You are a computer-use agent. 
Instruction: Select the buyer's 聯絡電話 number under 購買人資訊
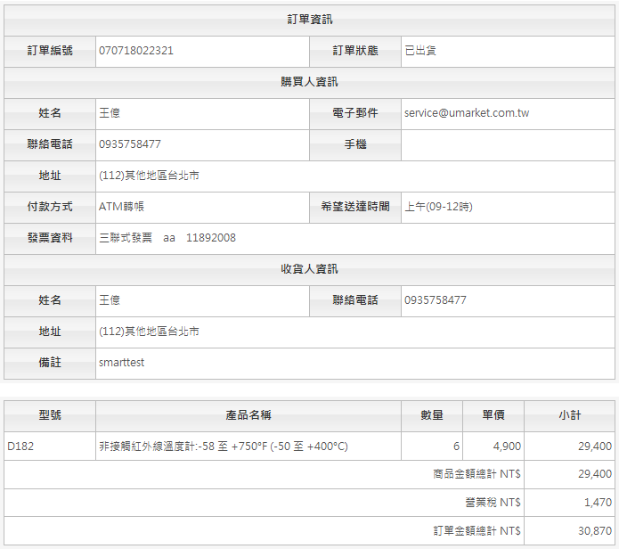130,144
